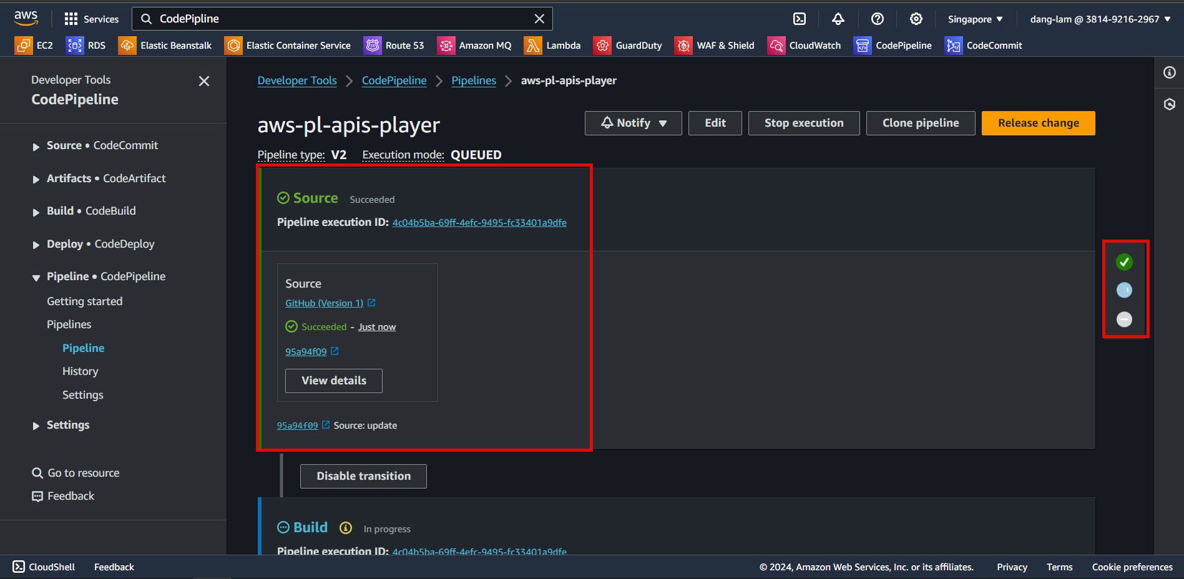Screen dimensions: 1184x579
Task: Open Feedback in the sidebar
Action: (64, 496)
